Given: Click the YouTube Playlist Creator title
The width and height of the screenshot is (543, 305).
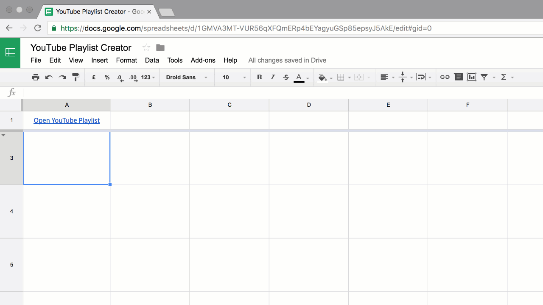Looking at the screenshot, I should [81, 47].
